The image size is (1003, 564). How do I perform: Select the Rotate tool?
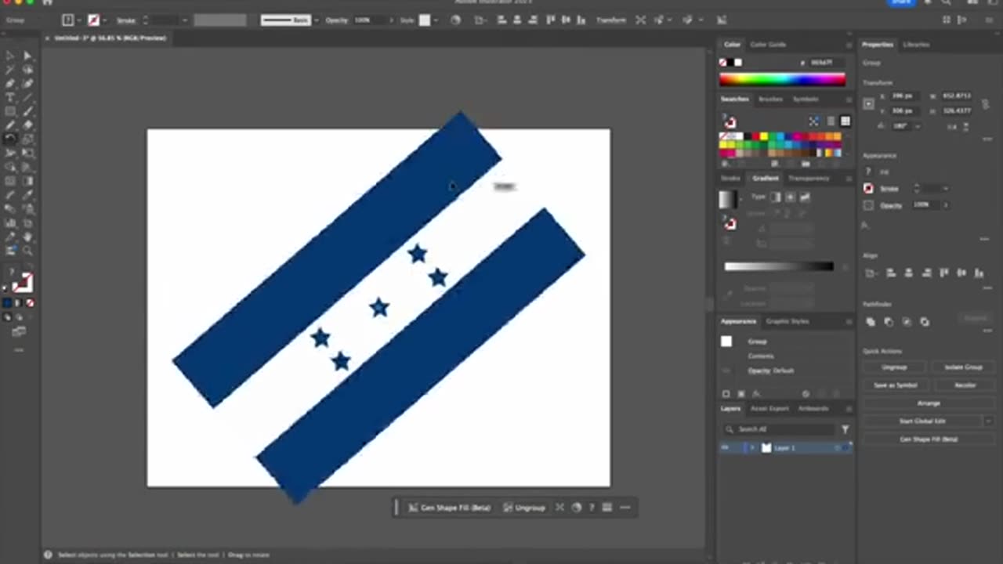pyautogui.click(x=10, y=139)
